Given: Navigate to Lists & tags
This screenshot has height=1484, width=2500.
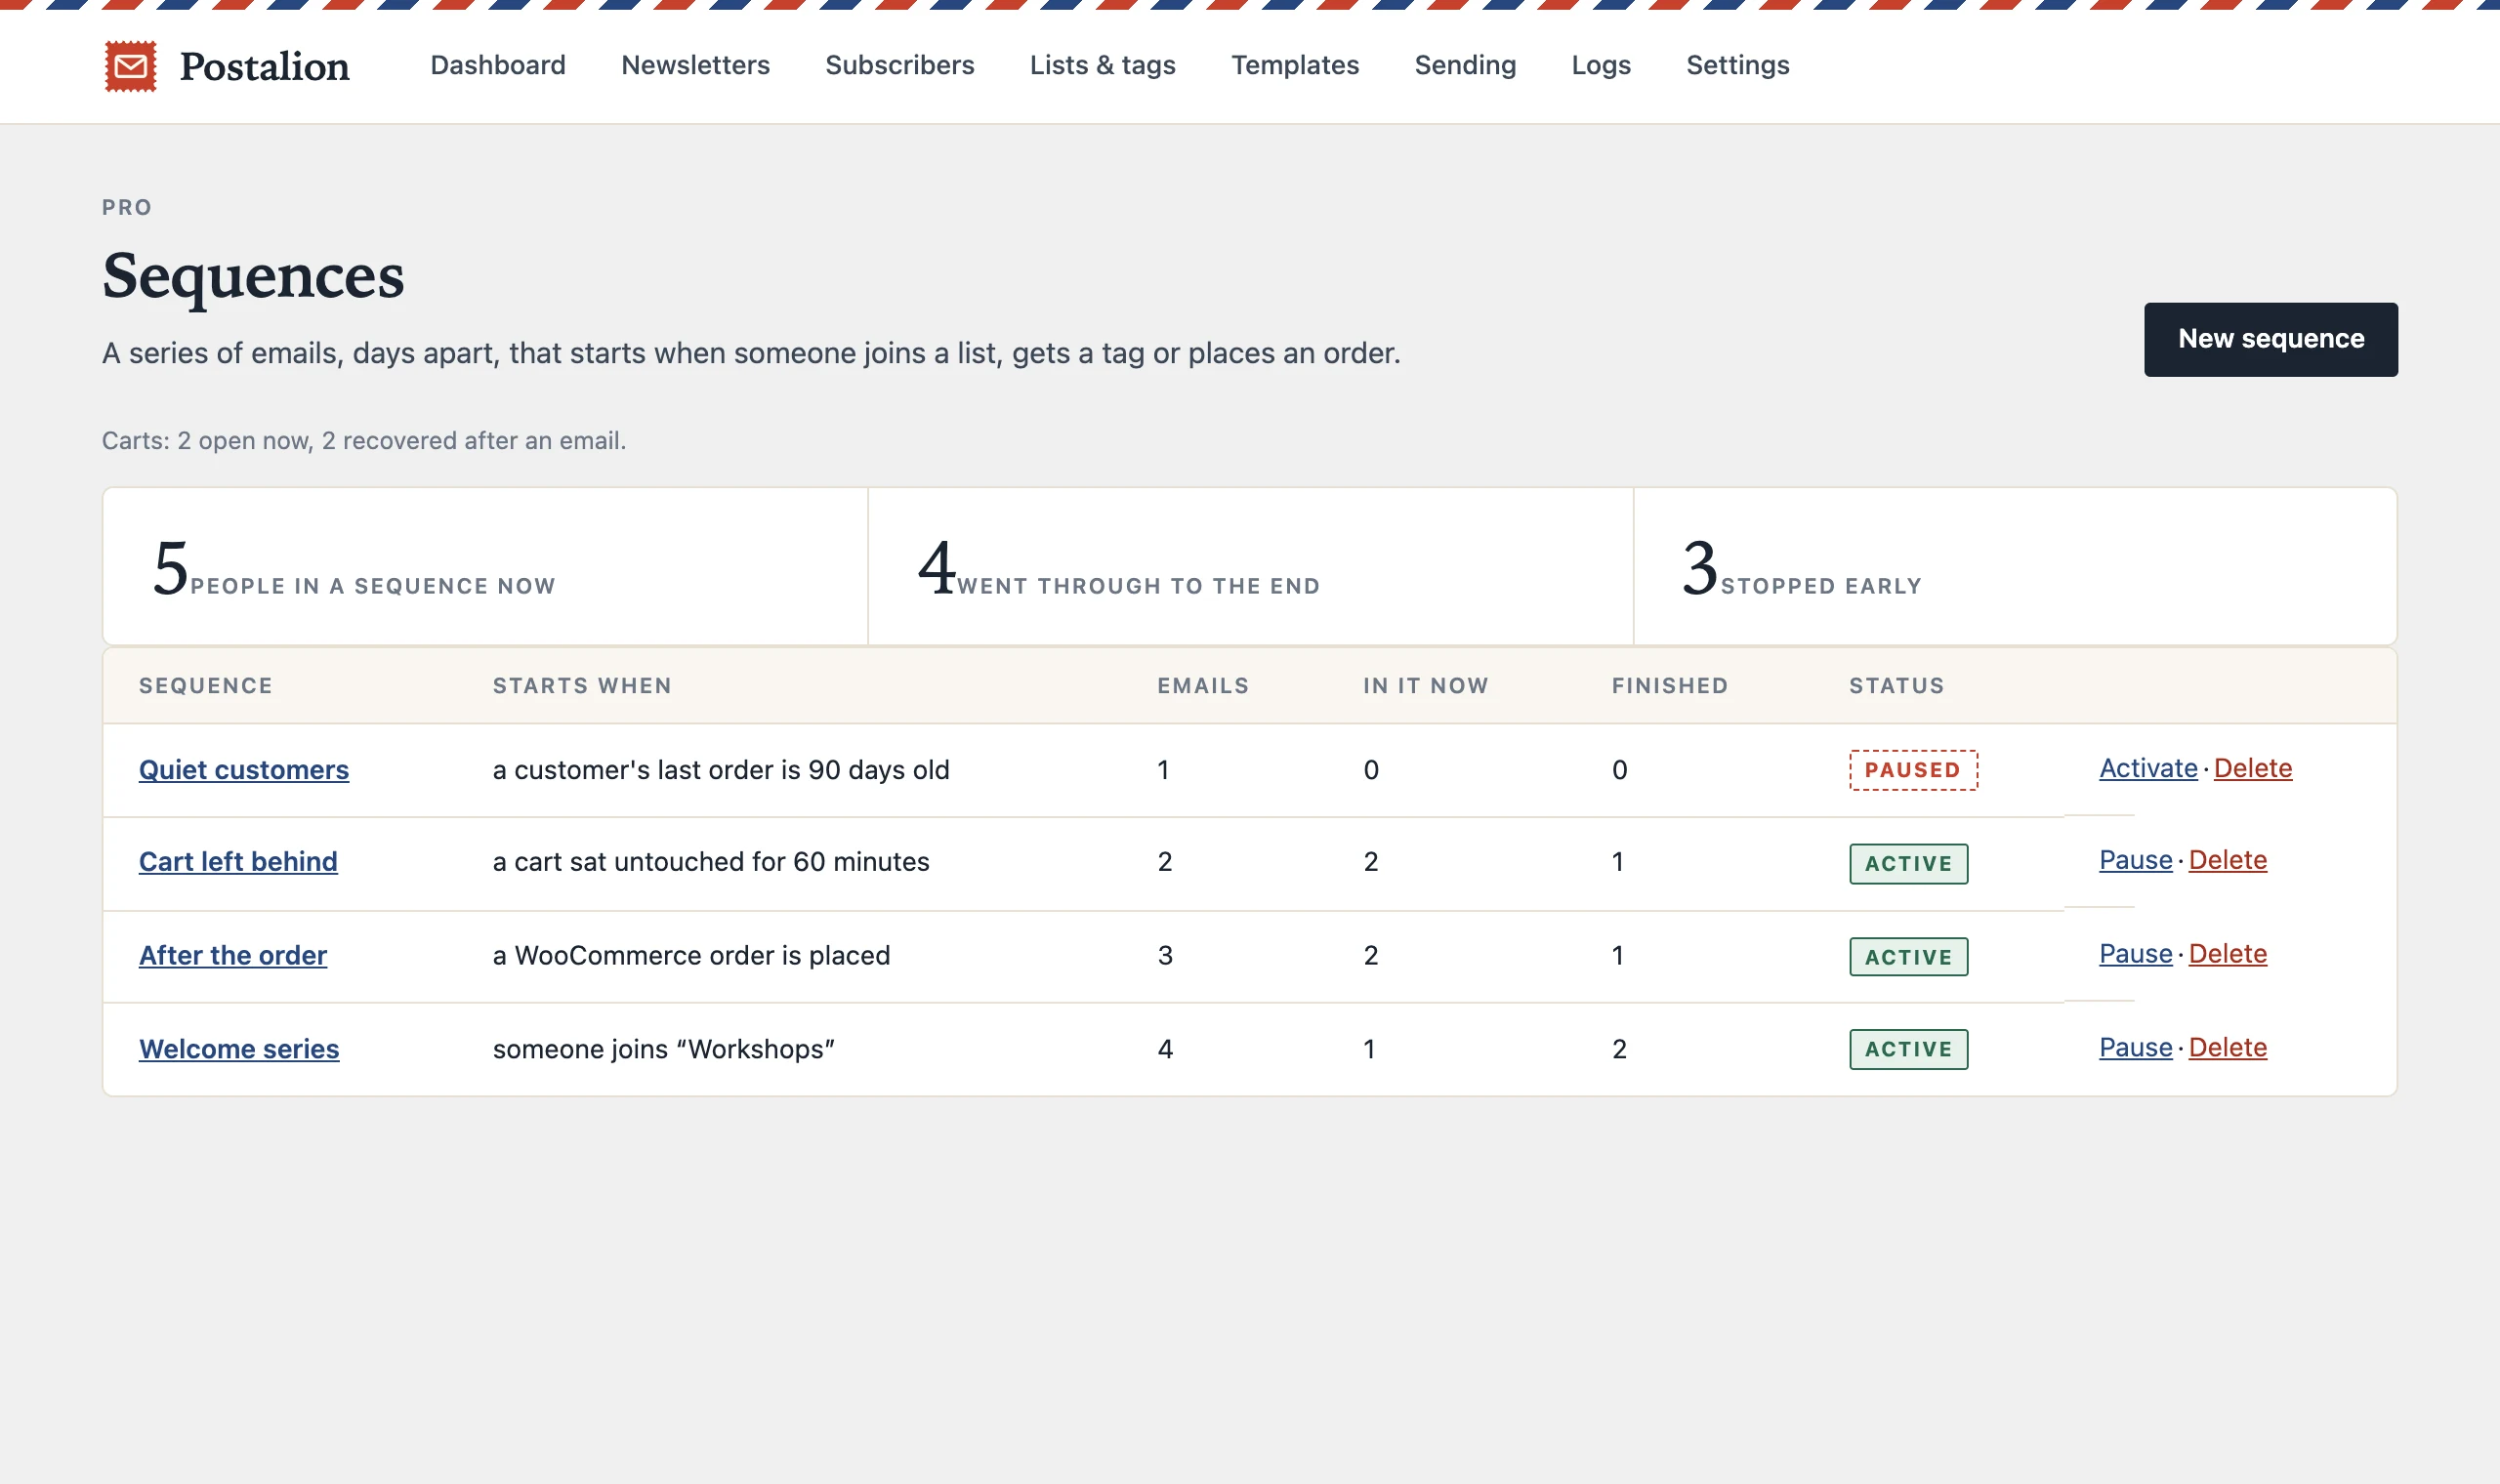Looking at the screenshot, I should (x=1102, y=65).
